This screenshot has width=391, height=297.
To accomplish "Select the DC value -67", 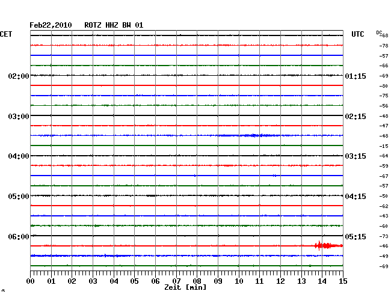I will click(x=384, y=176).
